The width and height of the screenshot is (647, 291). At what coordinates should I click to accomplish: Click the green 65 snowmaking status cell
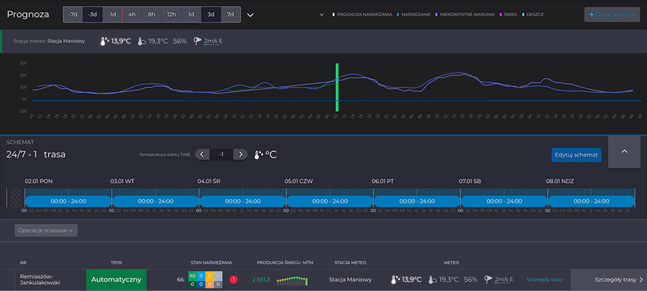click(x=192, y=276)
